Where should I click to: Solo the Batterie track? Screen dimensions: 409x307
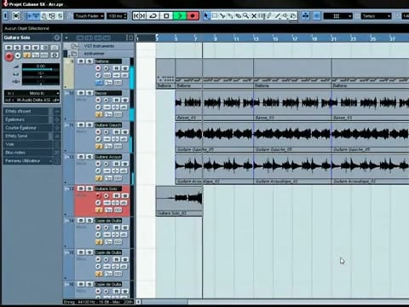pyautogui.click(x=89, y=61)
